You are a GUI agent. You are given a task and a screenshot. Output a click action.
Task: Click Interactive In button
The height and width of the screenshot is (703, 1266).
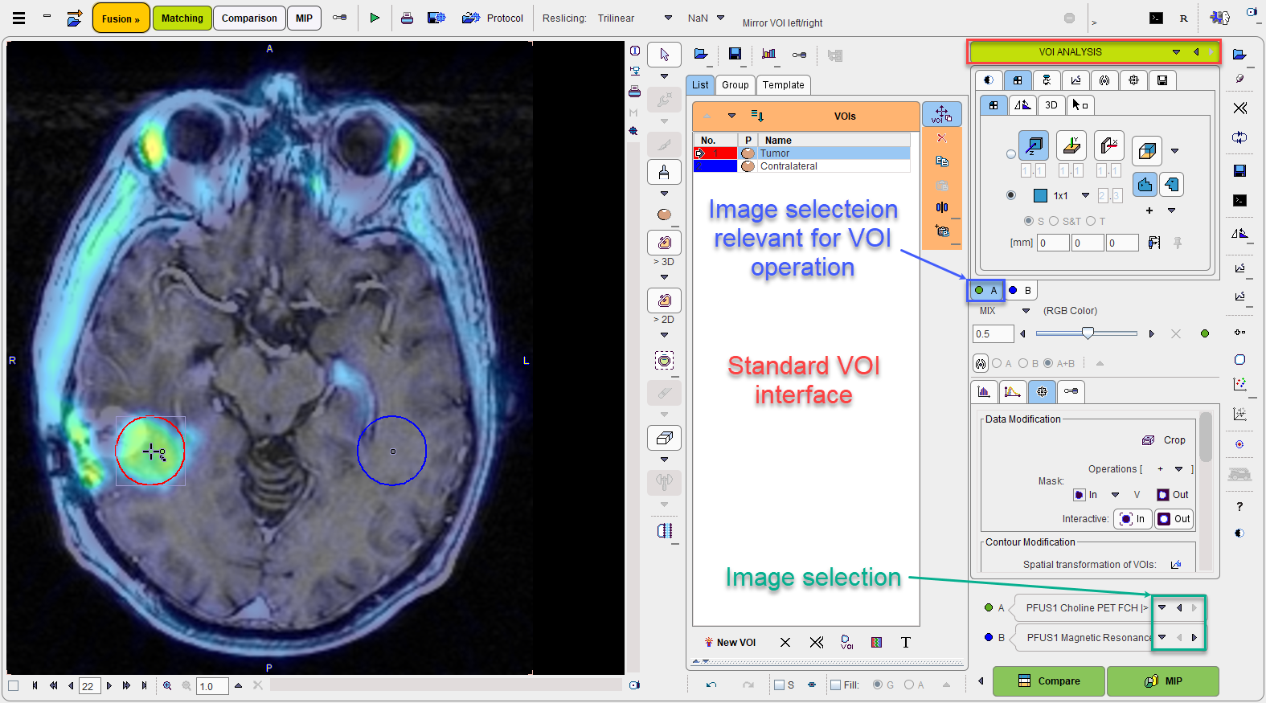tap(1133, 519)
